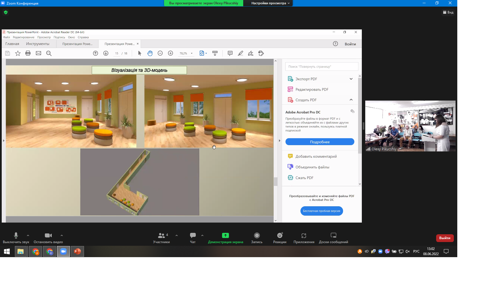Open Просмотр menu
The height and width of the screenshot is (288, 483).
[x=44, y=37]
